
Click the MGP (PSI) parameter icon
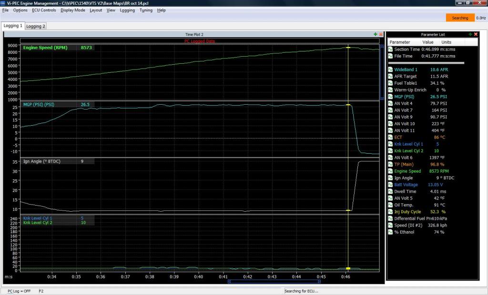[390, 97]
